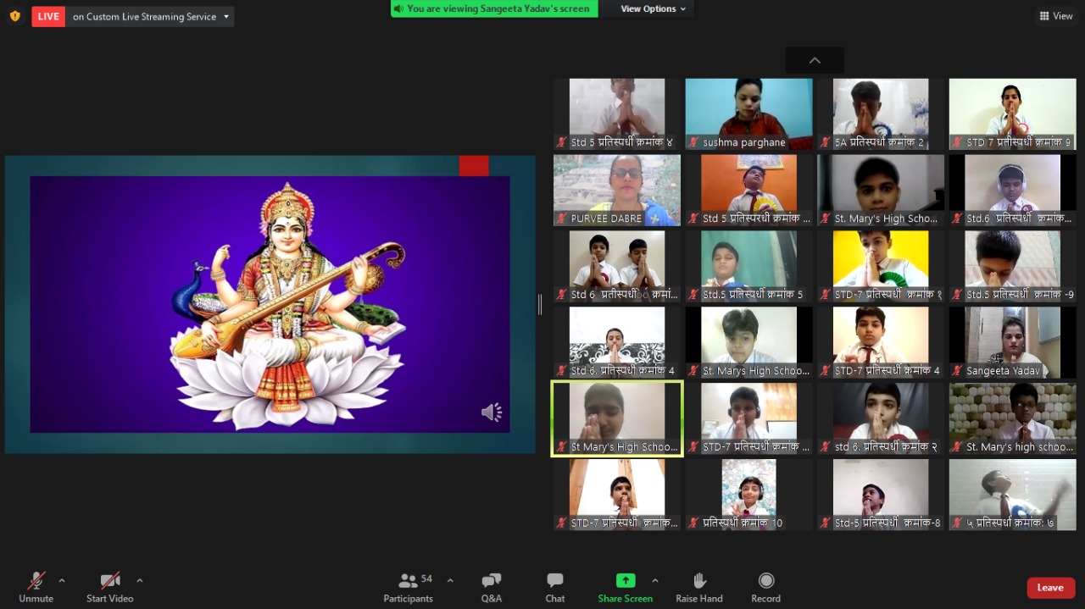Select the 'Std 5 प्रतिस्पर्धी क्रमांक ४' video tile

coord(617,114)
